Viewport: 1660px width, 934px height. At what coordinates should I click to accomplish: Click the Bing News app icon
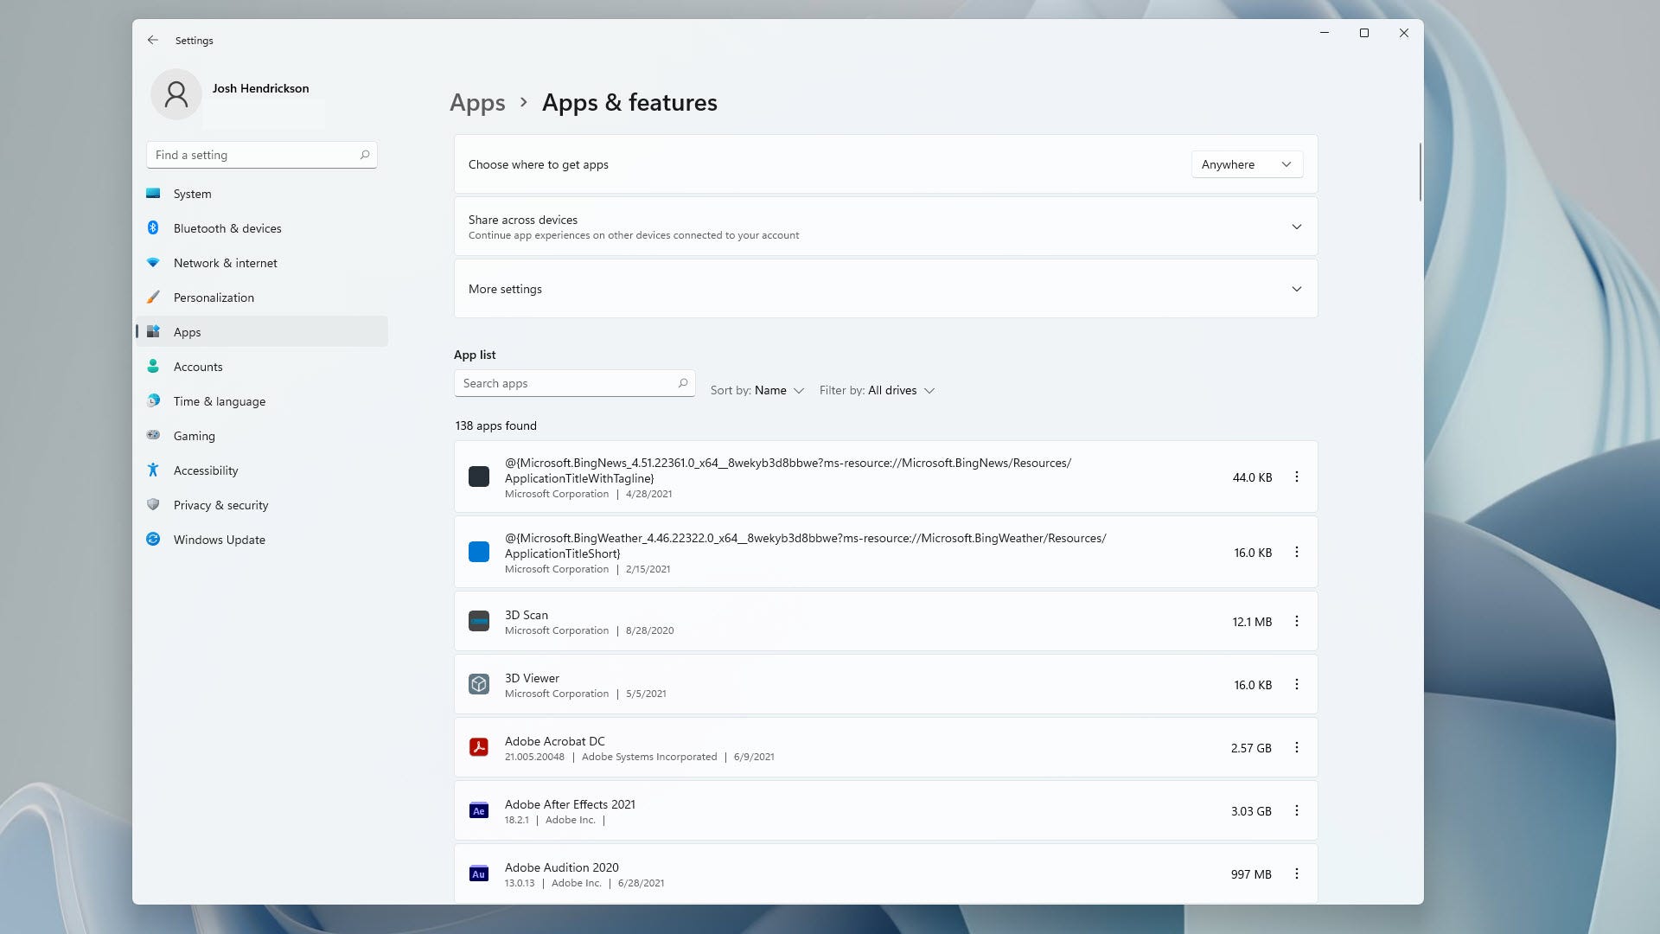click(x=478, y=477)
